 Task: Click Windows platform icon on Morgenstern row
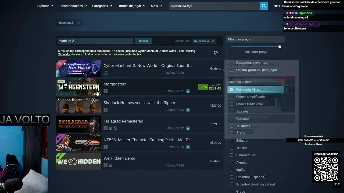coord(106,91)
